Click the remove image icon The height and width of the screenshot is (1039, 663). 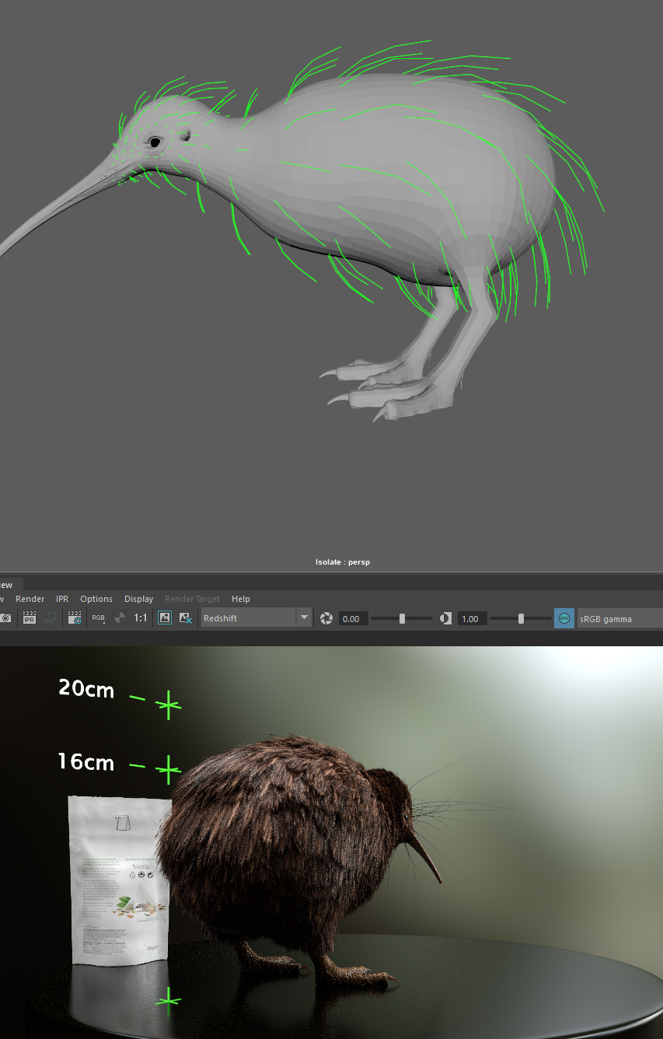point(186,618)
